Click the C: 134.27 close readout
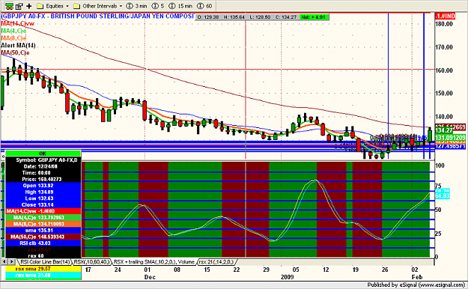Viewport: 468px width, 289px height. tap(286, 17)
